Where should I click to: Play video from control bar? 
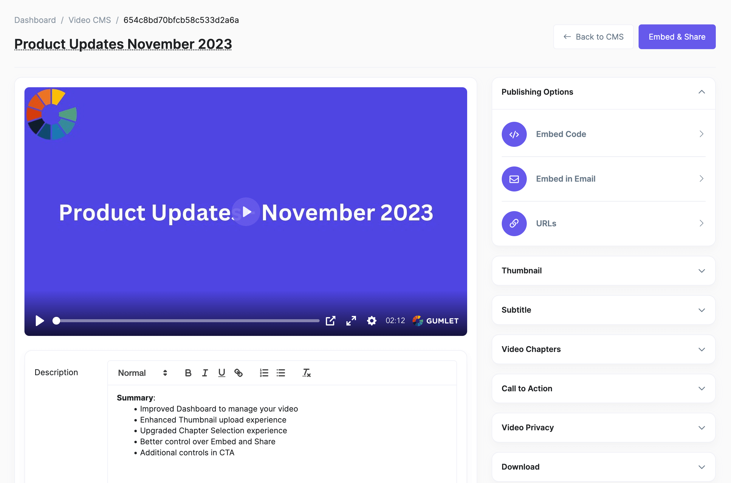coord(39,321)
